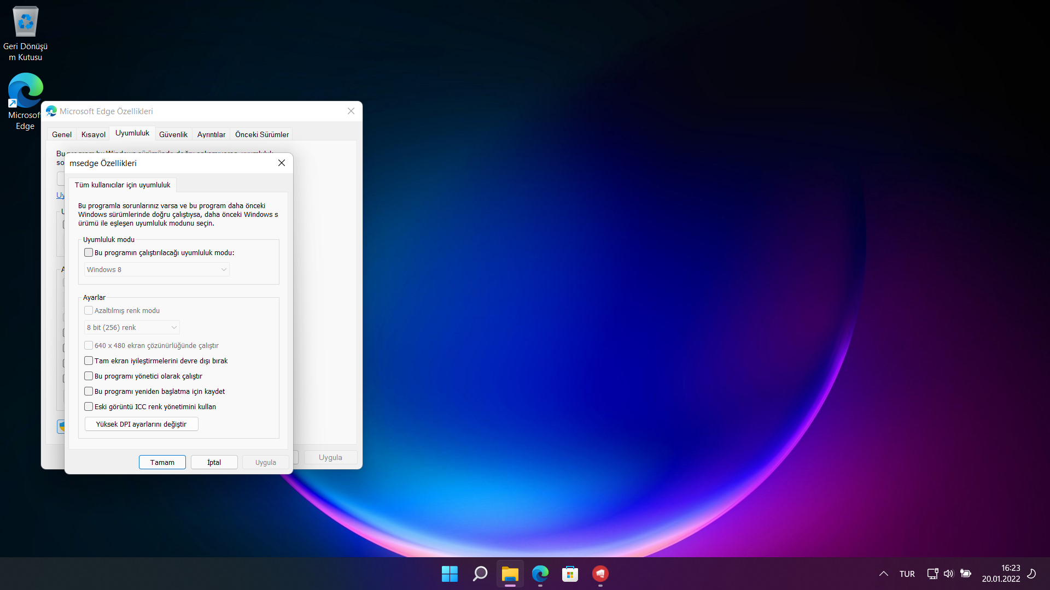Image resolution: width=1050 pixels, height=590 pixels.
Task: Open the Kısayol tab
Action: 93,134
